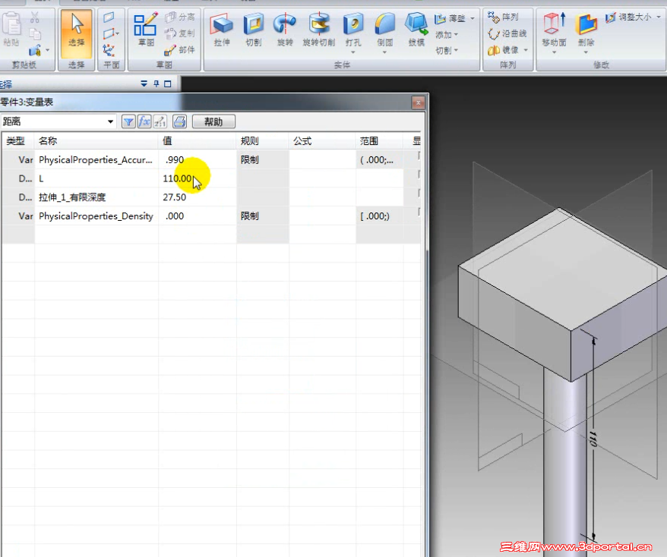The width and height of the screenshot is (667, 557).
Task: Click the clipboard lock icon
Action: [35, 51]
